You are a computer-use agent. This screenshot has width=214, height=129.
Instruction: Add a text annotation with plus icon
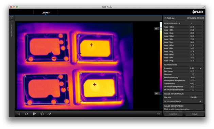[200, 101]
